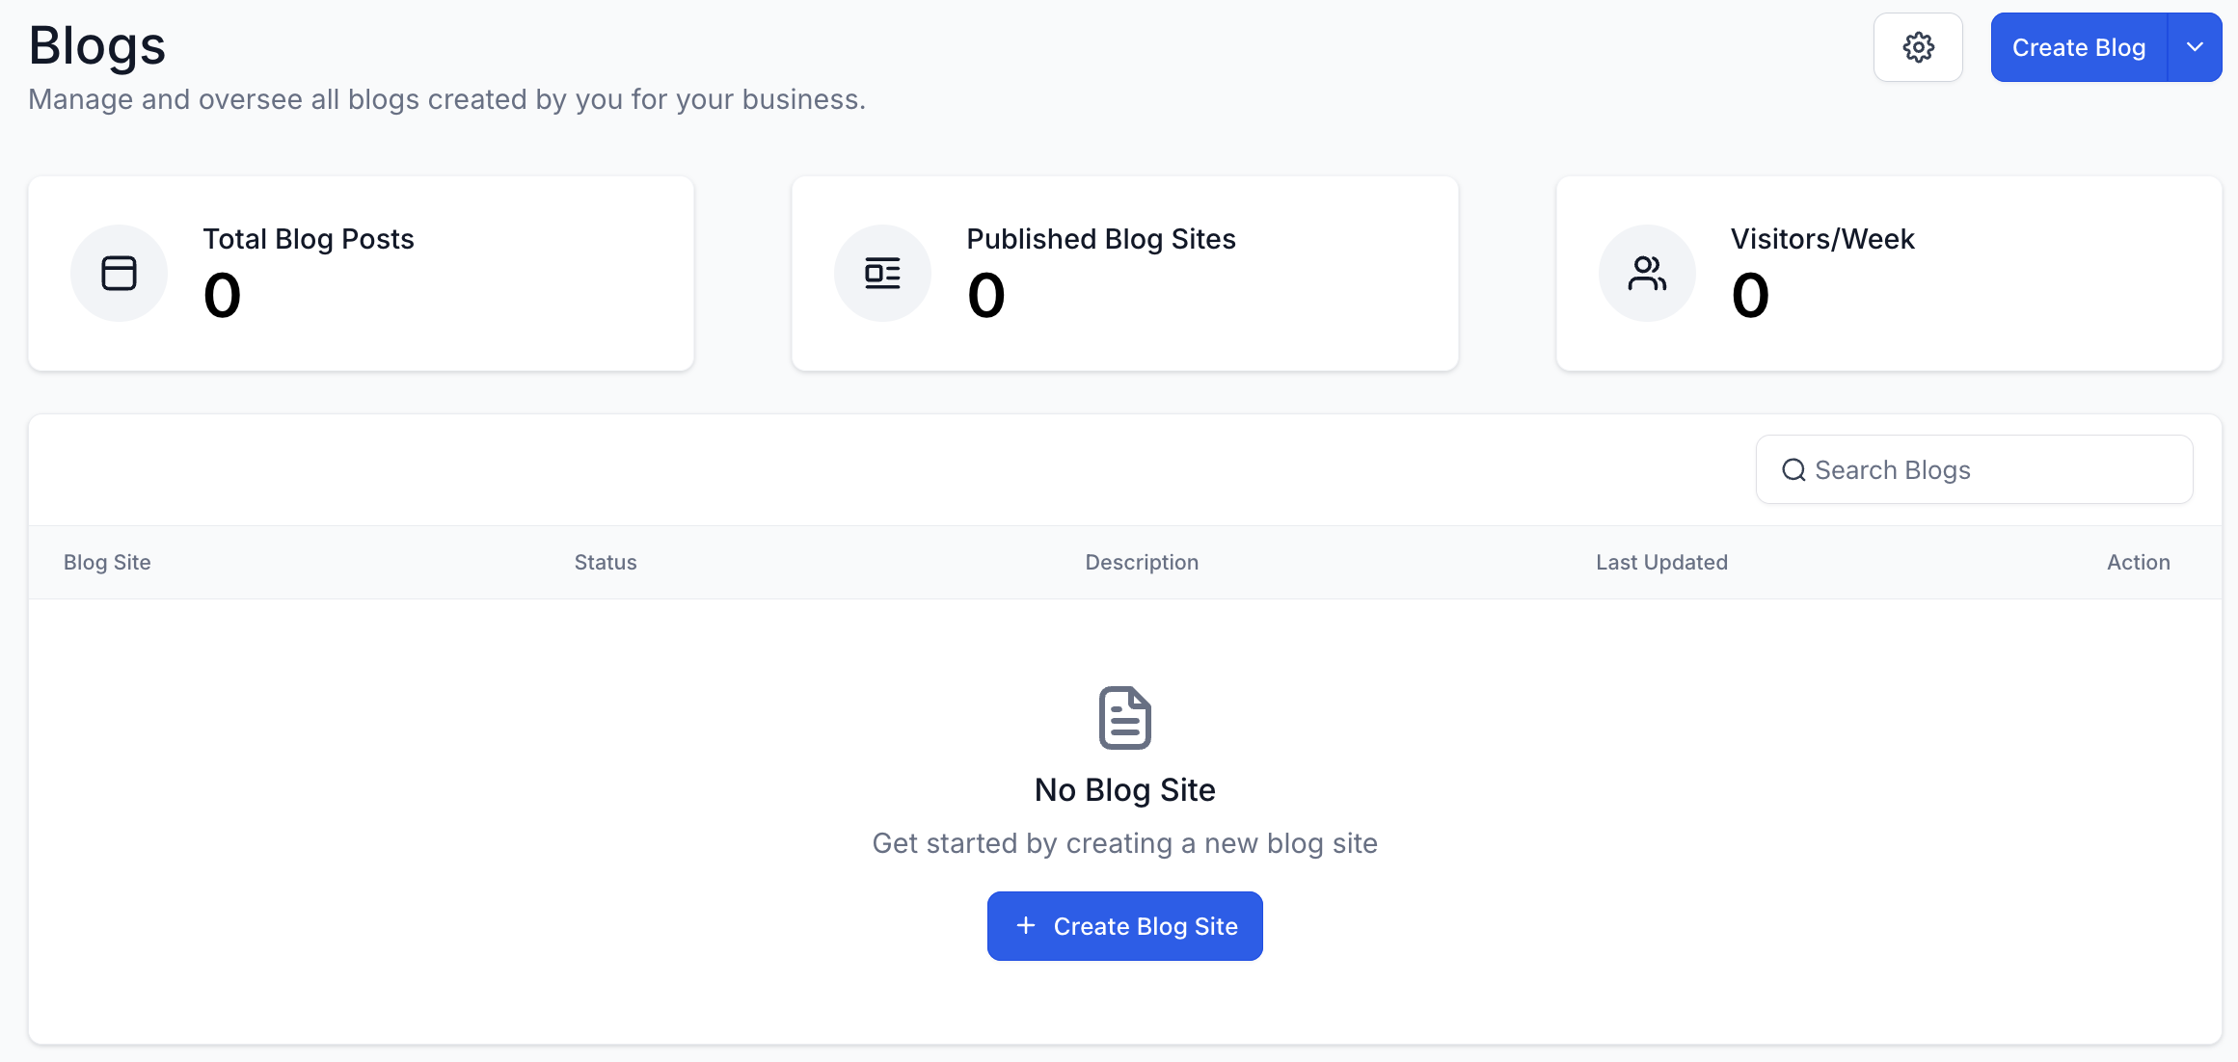Click the empty-state document icon
The height and width of the screenshot is (1062, 2238).
click(1124, 718)
